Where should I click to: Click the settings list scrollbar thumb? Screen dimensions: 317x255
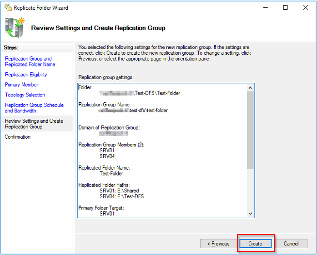[250, 130]
